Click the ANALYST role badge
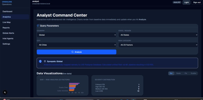 pyautogui.click(x=177, y=2)
